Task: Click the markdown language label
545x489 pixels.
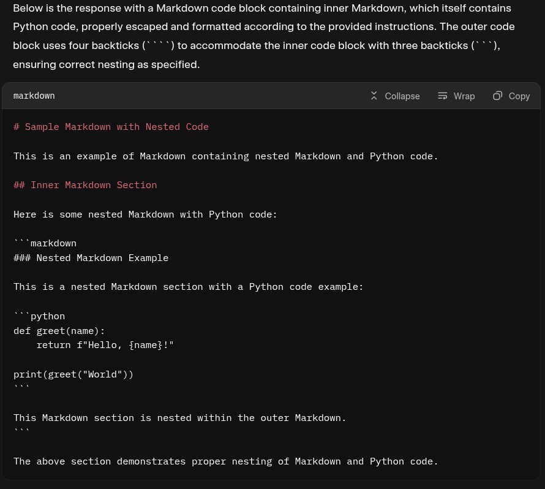Action: [x=34, y=96]
